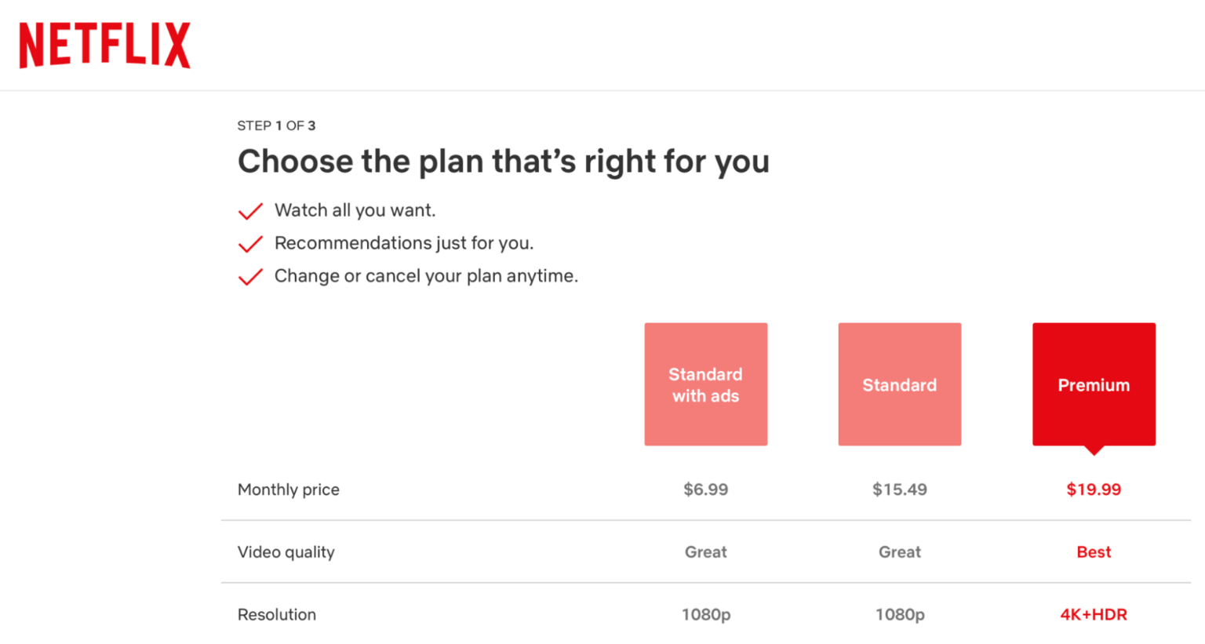Click the $15.49 monthly price
The image size is (1205, 644).
[899, 489]
